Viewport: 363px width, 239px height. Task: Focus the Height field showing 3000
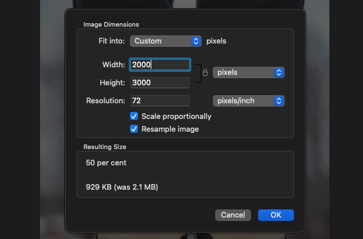click(x=160, y=83)
